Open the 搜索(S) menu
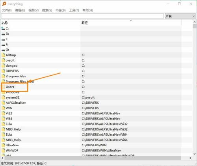The image size is (197, 166). pos(47,10)
